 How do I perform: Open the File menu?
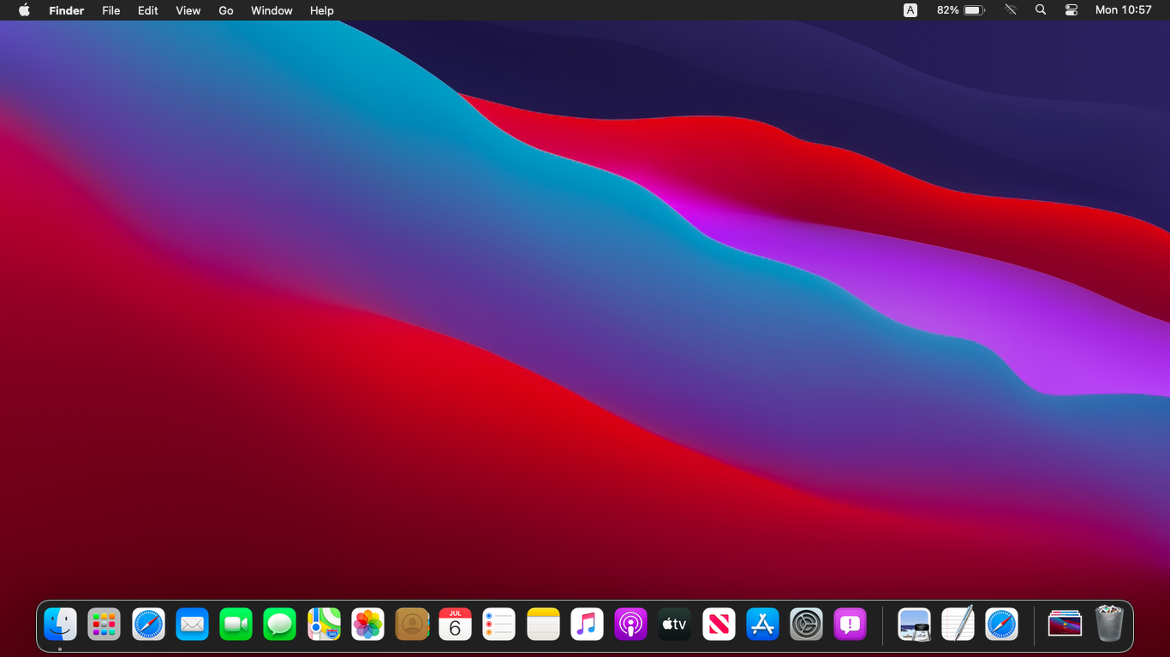110,10
